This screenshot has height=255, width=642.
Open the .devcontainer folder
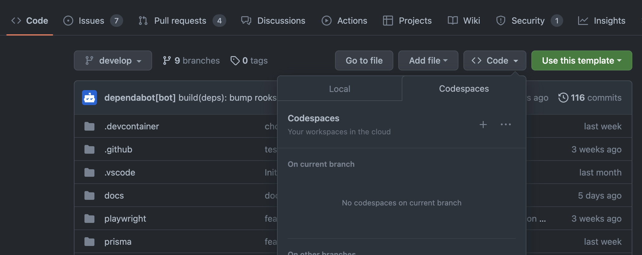(x=132, y=126)
